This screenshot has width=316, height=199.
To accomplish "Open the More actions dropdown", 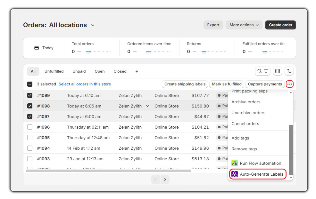I will pyautogui.click(x=244, y=25).
